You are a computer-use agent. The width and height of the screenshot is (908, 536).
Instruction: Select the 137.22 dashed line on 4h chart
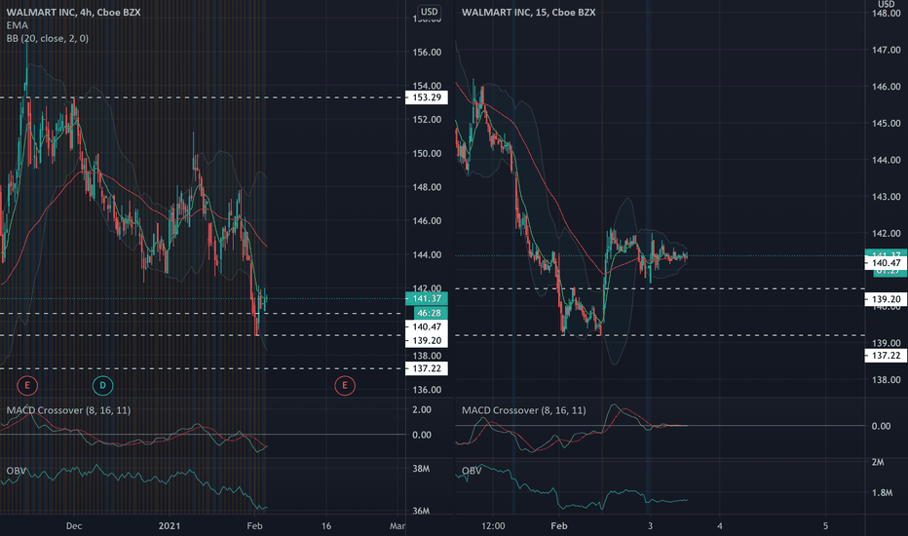point(203,368)
